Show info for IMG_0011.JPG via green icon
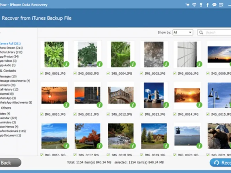 [x=100, y=105]
